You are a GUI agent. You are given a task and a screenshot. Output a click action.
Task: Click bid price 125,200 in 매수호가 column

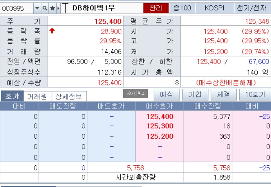click(160, 136)
